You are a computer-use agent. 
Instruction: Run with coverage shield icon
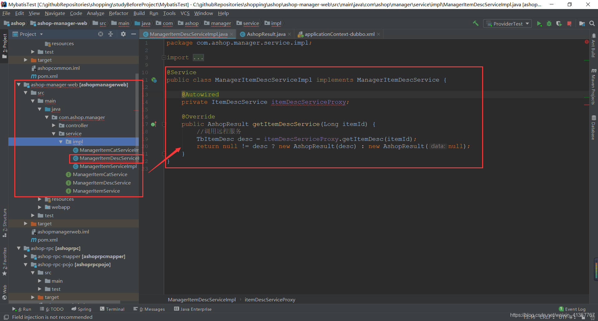(559, 24)
